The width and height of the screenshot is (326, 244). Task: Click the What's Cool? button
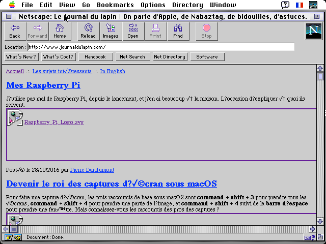(x=59, y=56)
